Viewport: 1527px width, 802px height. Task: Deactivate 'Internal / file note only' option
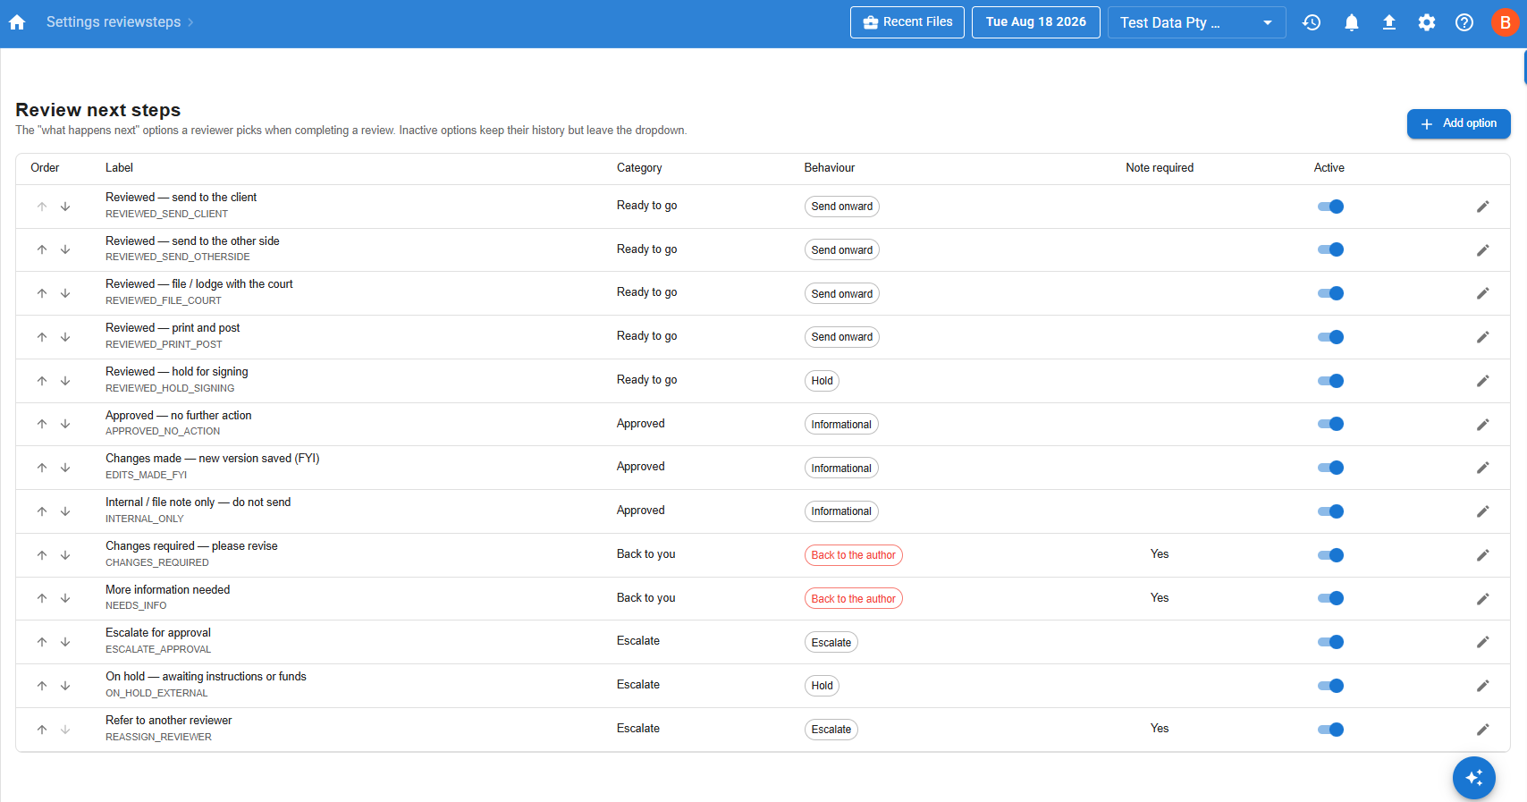pos(1330,511)
